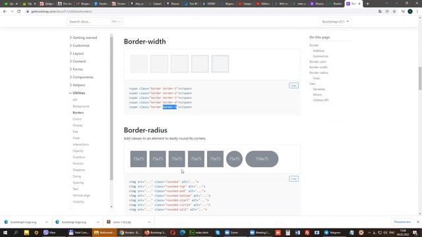Open the second bootstrap-logo.svg download
Viewport: 422px width, 237px height.
pyautogui.click(x=74, y=223)
